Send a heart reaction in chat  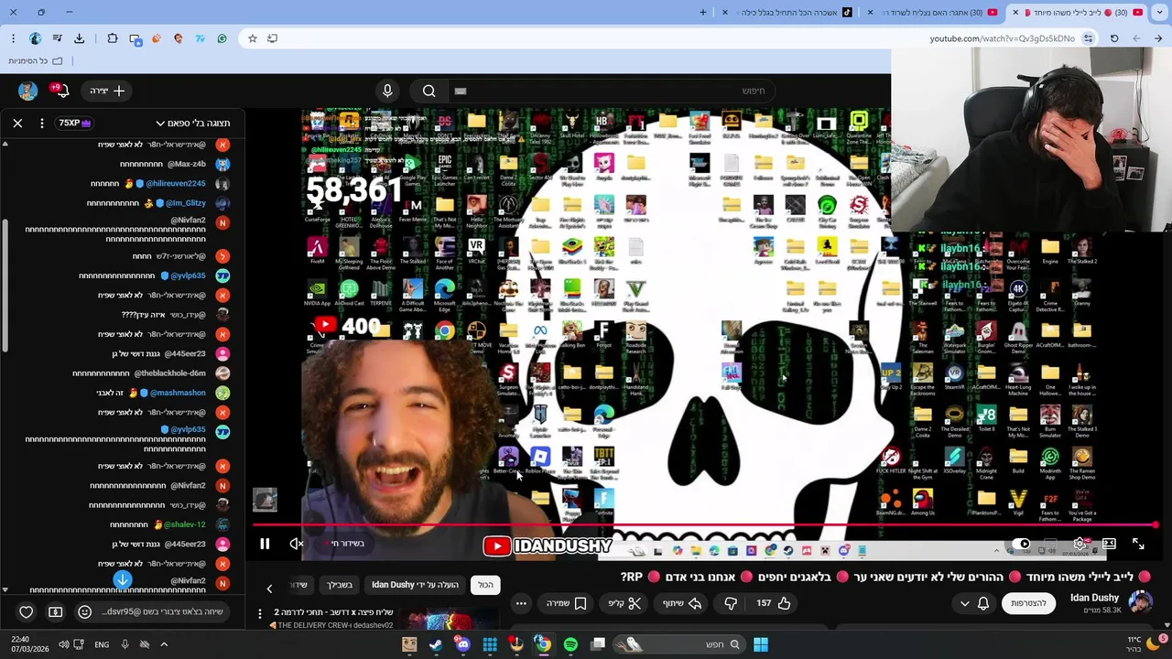coord(26,611)
